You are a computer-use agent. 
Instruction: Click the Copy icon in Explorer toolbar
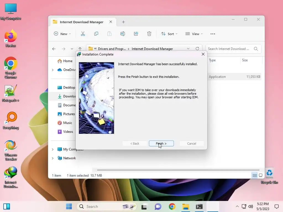point(96,34)
